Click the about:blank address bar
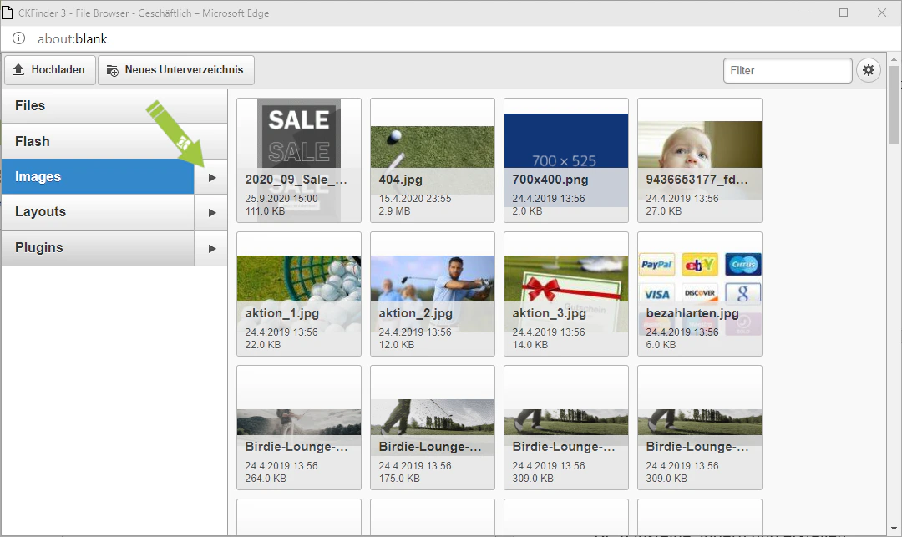This screenshot has height=537, width=902. (x=73, y=38)
